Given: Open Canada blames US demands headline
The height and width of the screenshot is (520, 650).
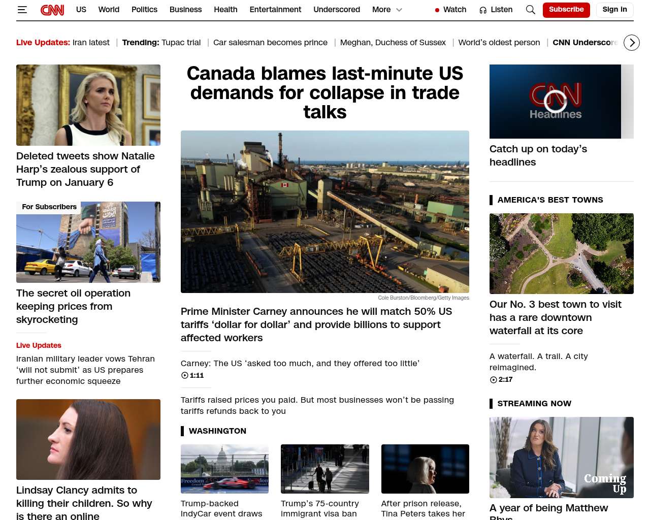Looking at the screenshot, I should pos(325,92).
